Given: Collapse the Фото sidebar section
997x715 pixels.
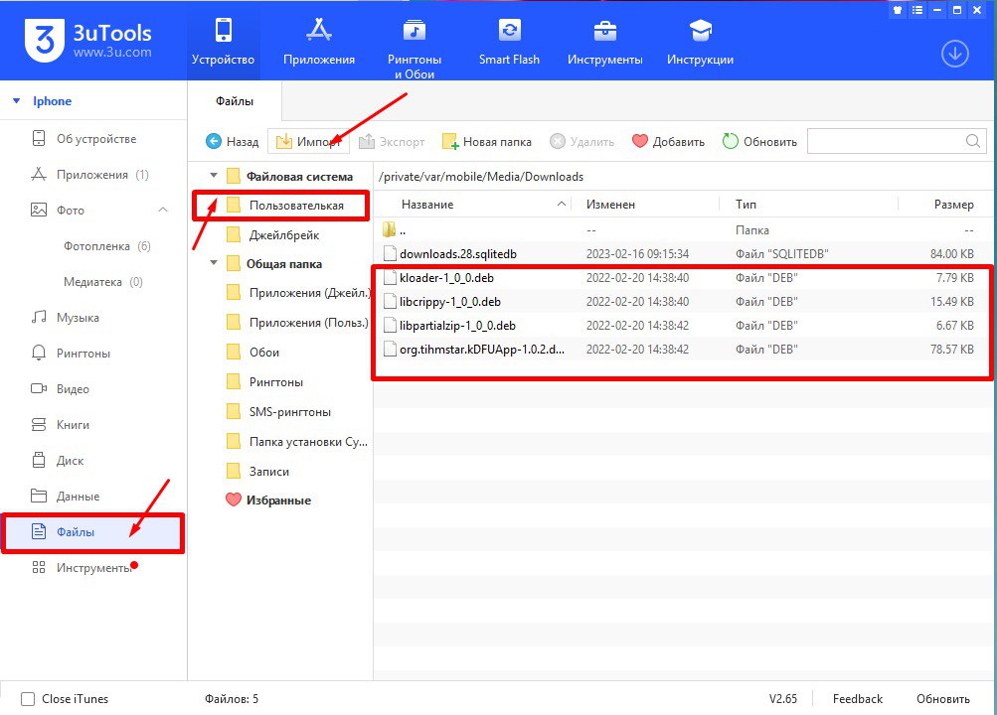Looking at the screenshot, I should 163,211.
